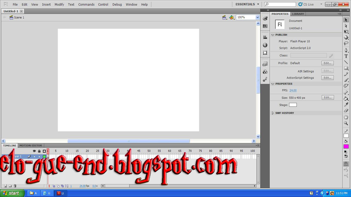The width and height of the screenshot is (351, 197).
Task: Switch to the MOTION EDITOR tab
Action: coord(31,145)
